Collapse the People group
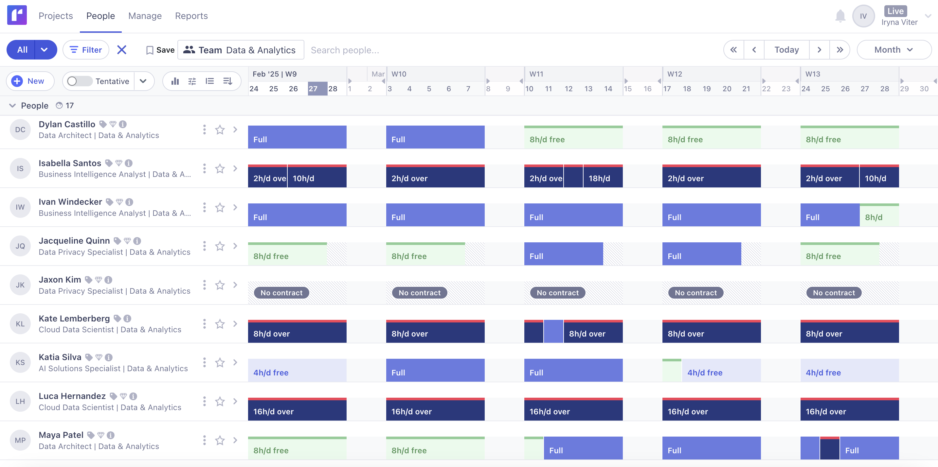Viewport: 938px width, 467px height. tap(12, 106)
